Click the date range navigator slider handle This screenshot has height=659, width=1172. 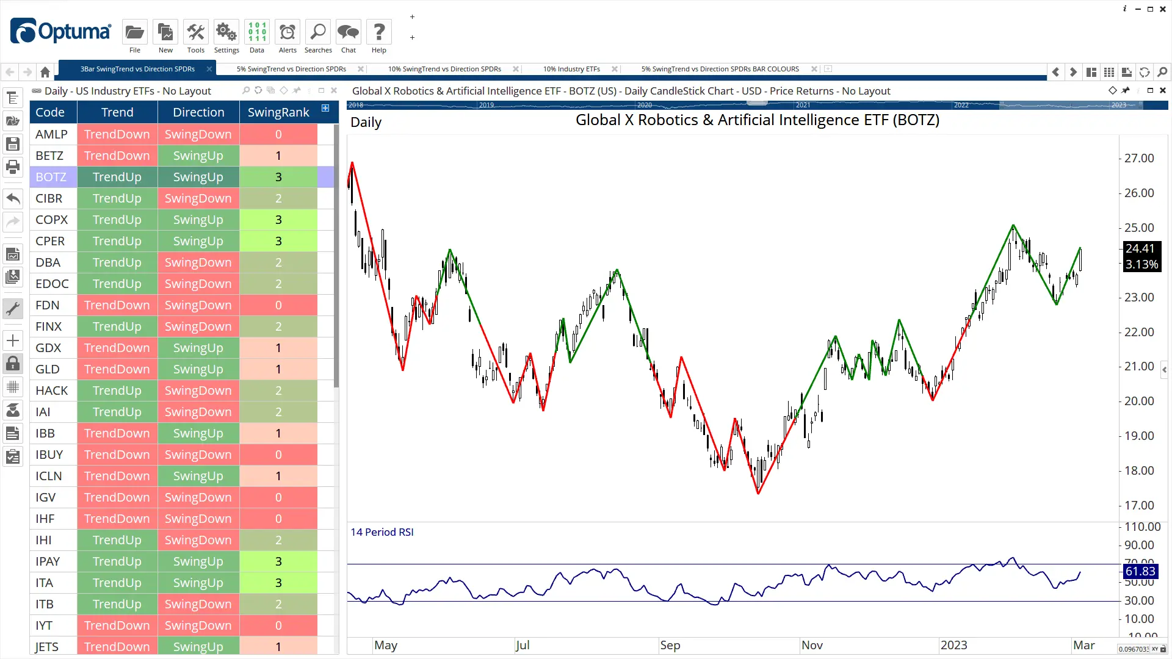757,103
